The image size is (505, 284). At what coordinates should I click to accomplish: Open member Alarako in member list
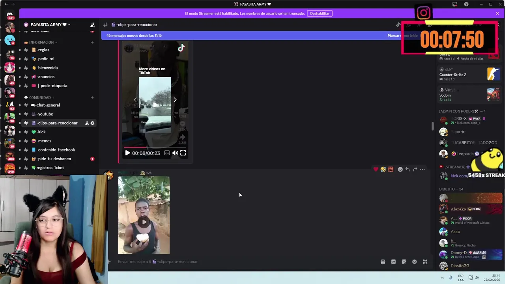(x=469, y=209)
